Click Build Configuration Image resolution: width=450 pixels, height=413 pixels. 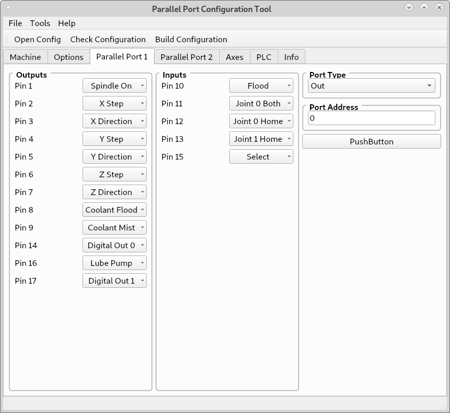(191, 39)
